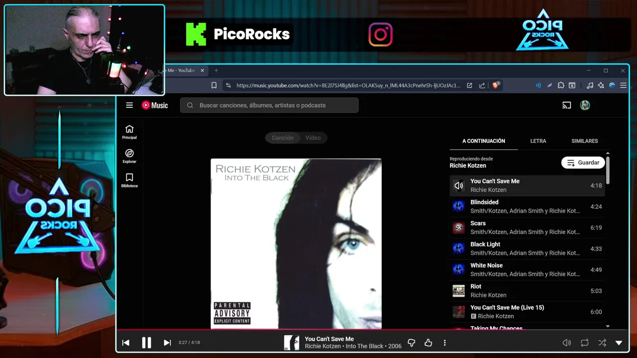637x358 pixels.
Task: Click the volume speaker icon in player bar
Action: [566, 343]
